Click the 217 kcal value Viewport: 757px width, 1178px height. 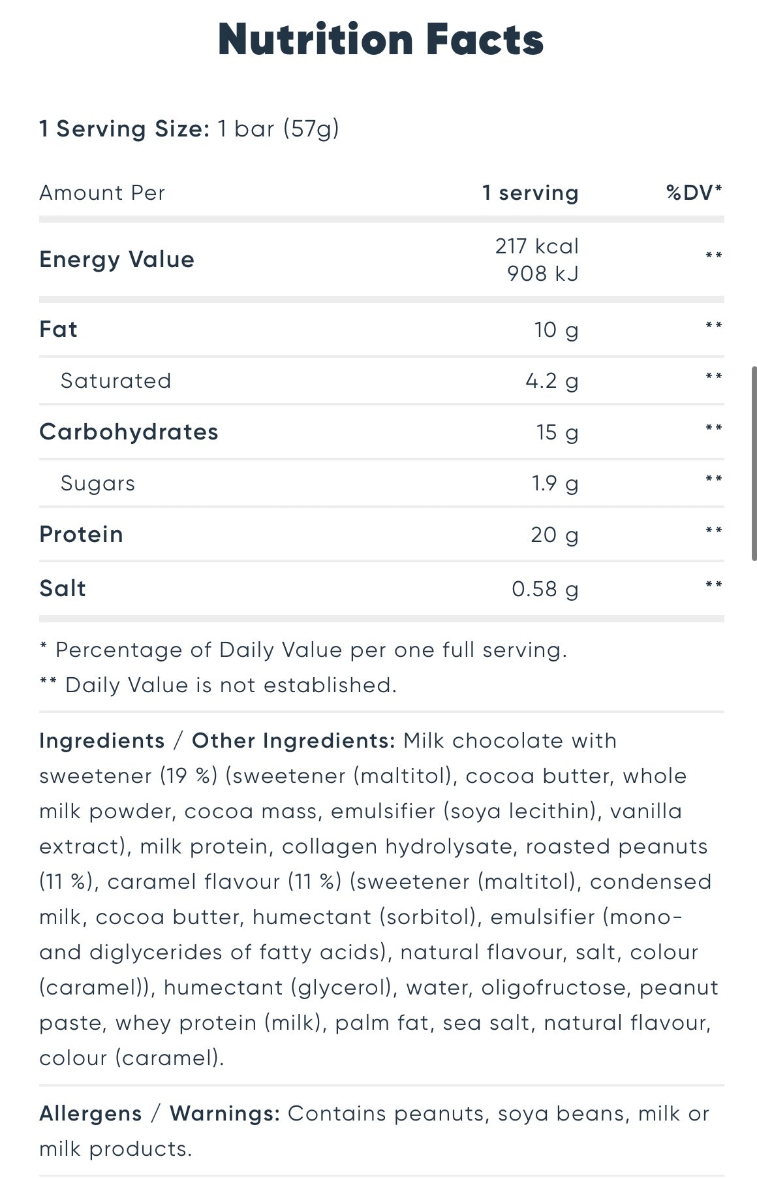click(536, 246)
